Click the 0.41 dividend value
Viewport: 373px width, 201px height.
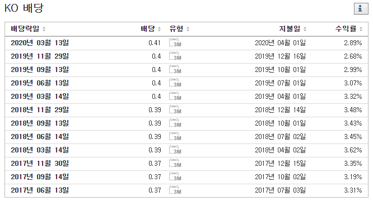155,42
